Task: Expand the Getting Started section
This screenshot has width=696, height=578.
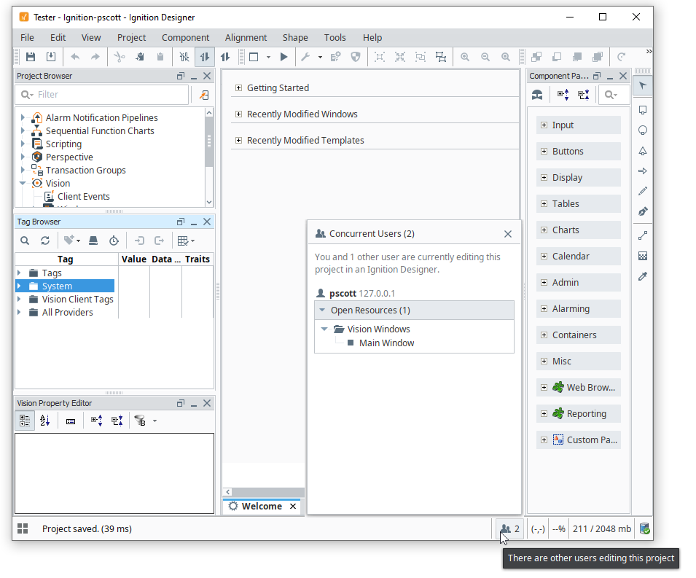Action: 239,88
